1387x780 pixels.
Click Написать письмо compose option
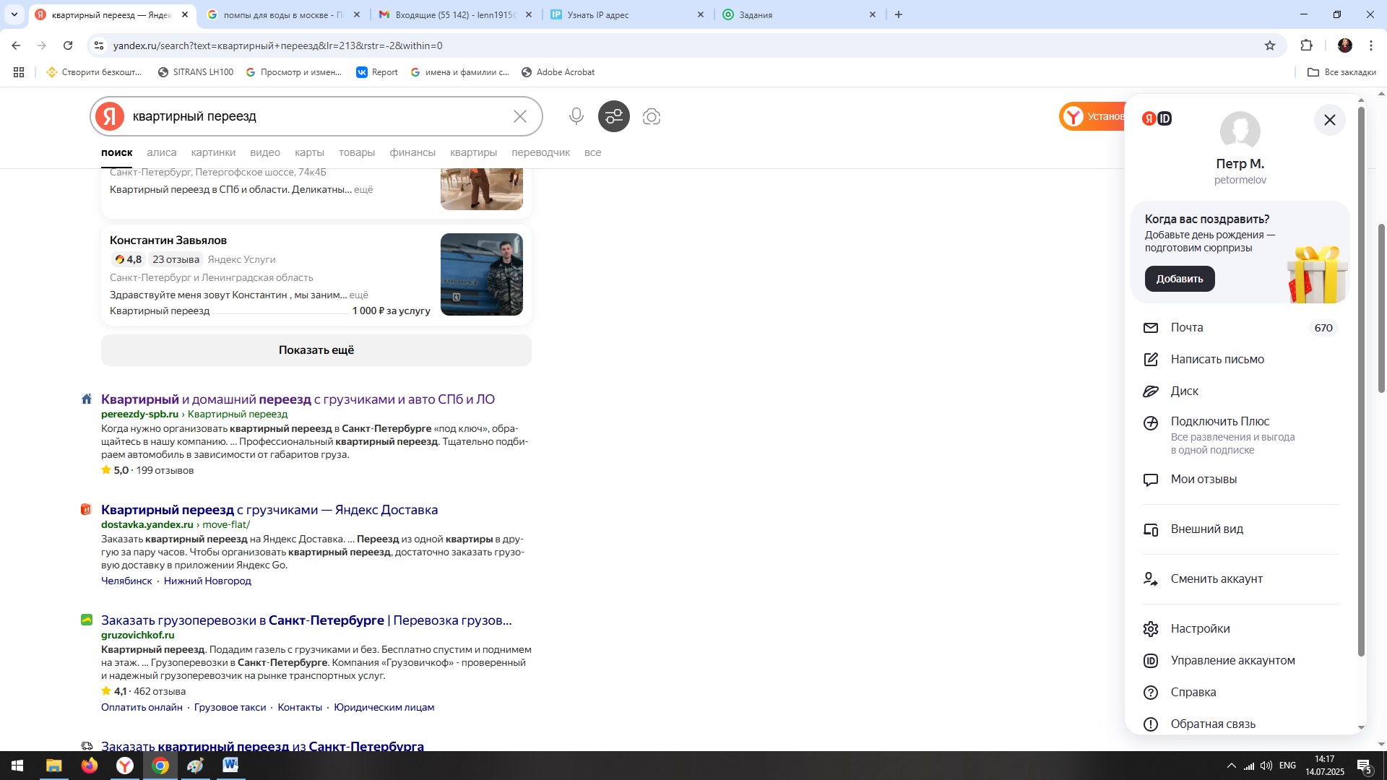coord(1240,360)
